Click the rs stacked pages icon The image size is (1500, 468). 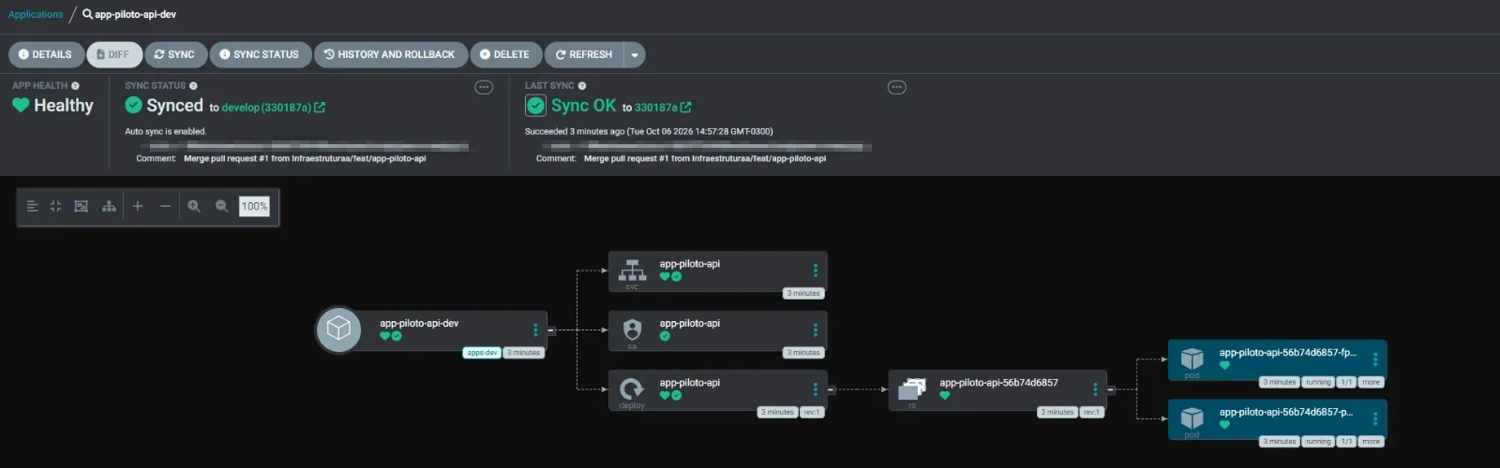[x=912, y=388]
